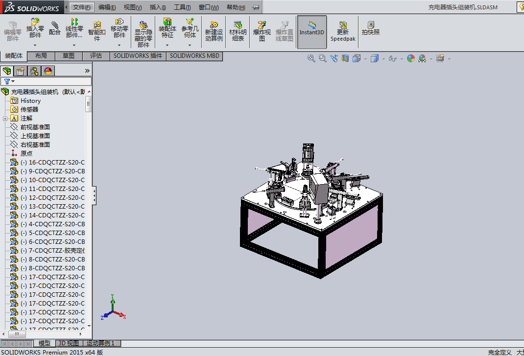Click the Edit Appearance color ball

pos(411,58)
